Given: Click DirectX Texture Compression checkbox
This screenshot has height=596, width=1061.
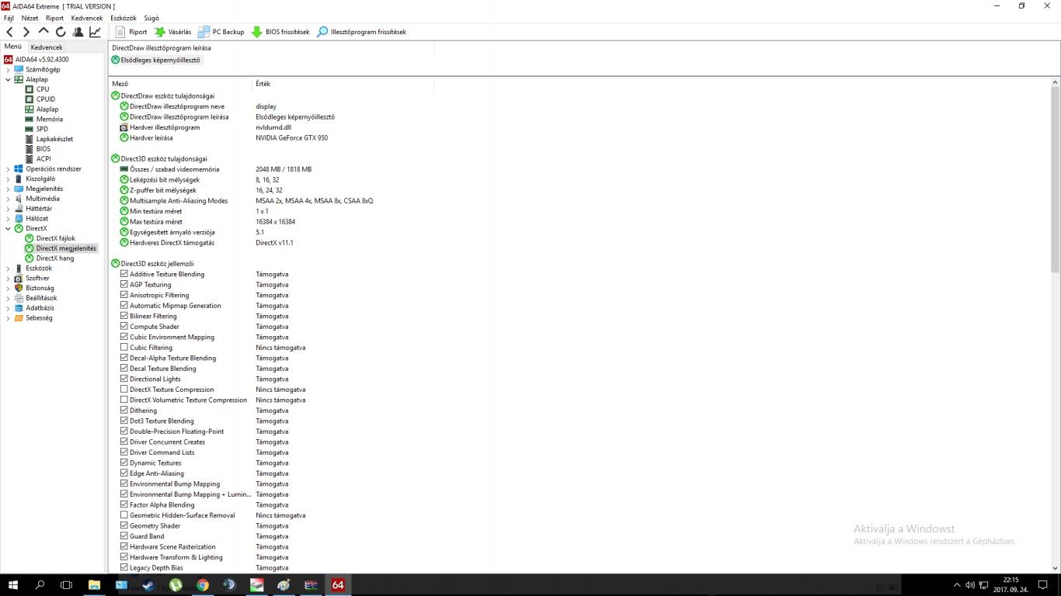Looking at the screenshot, I should click(124, 390).
